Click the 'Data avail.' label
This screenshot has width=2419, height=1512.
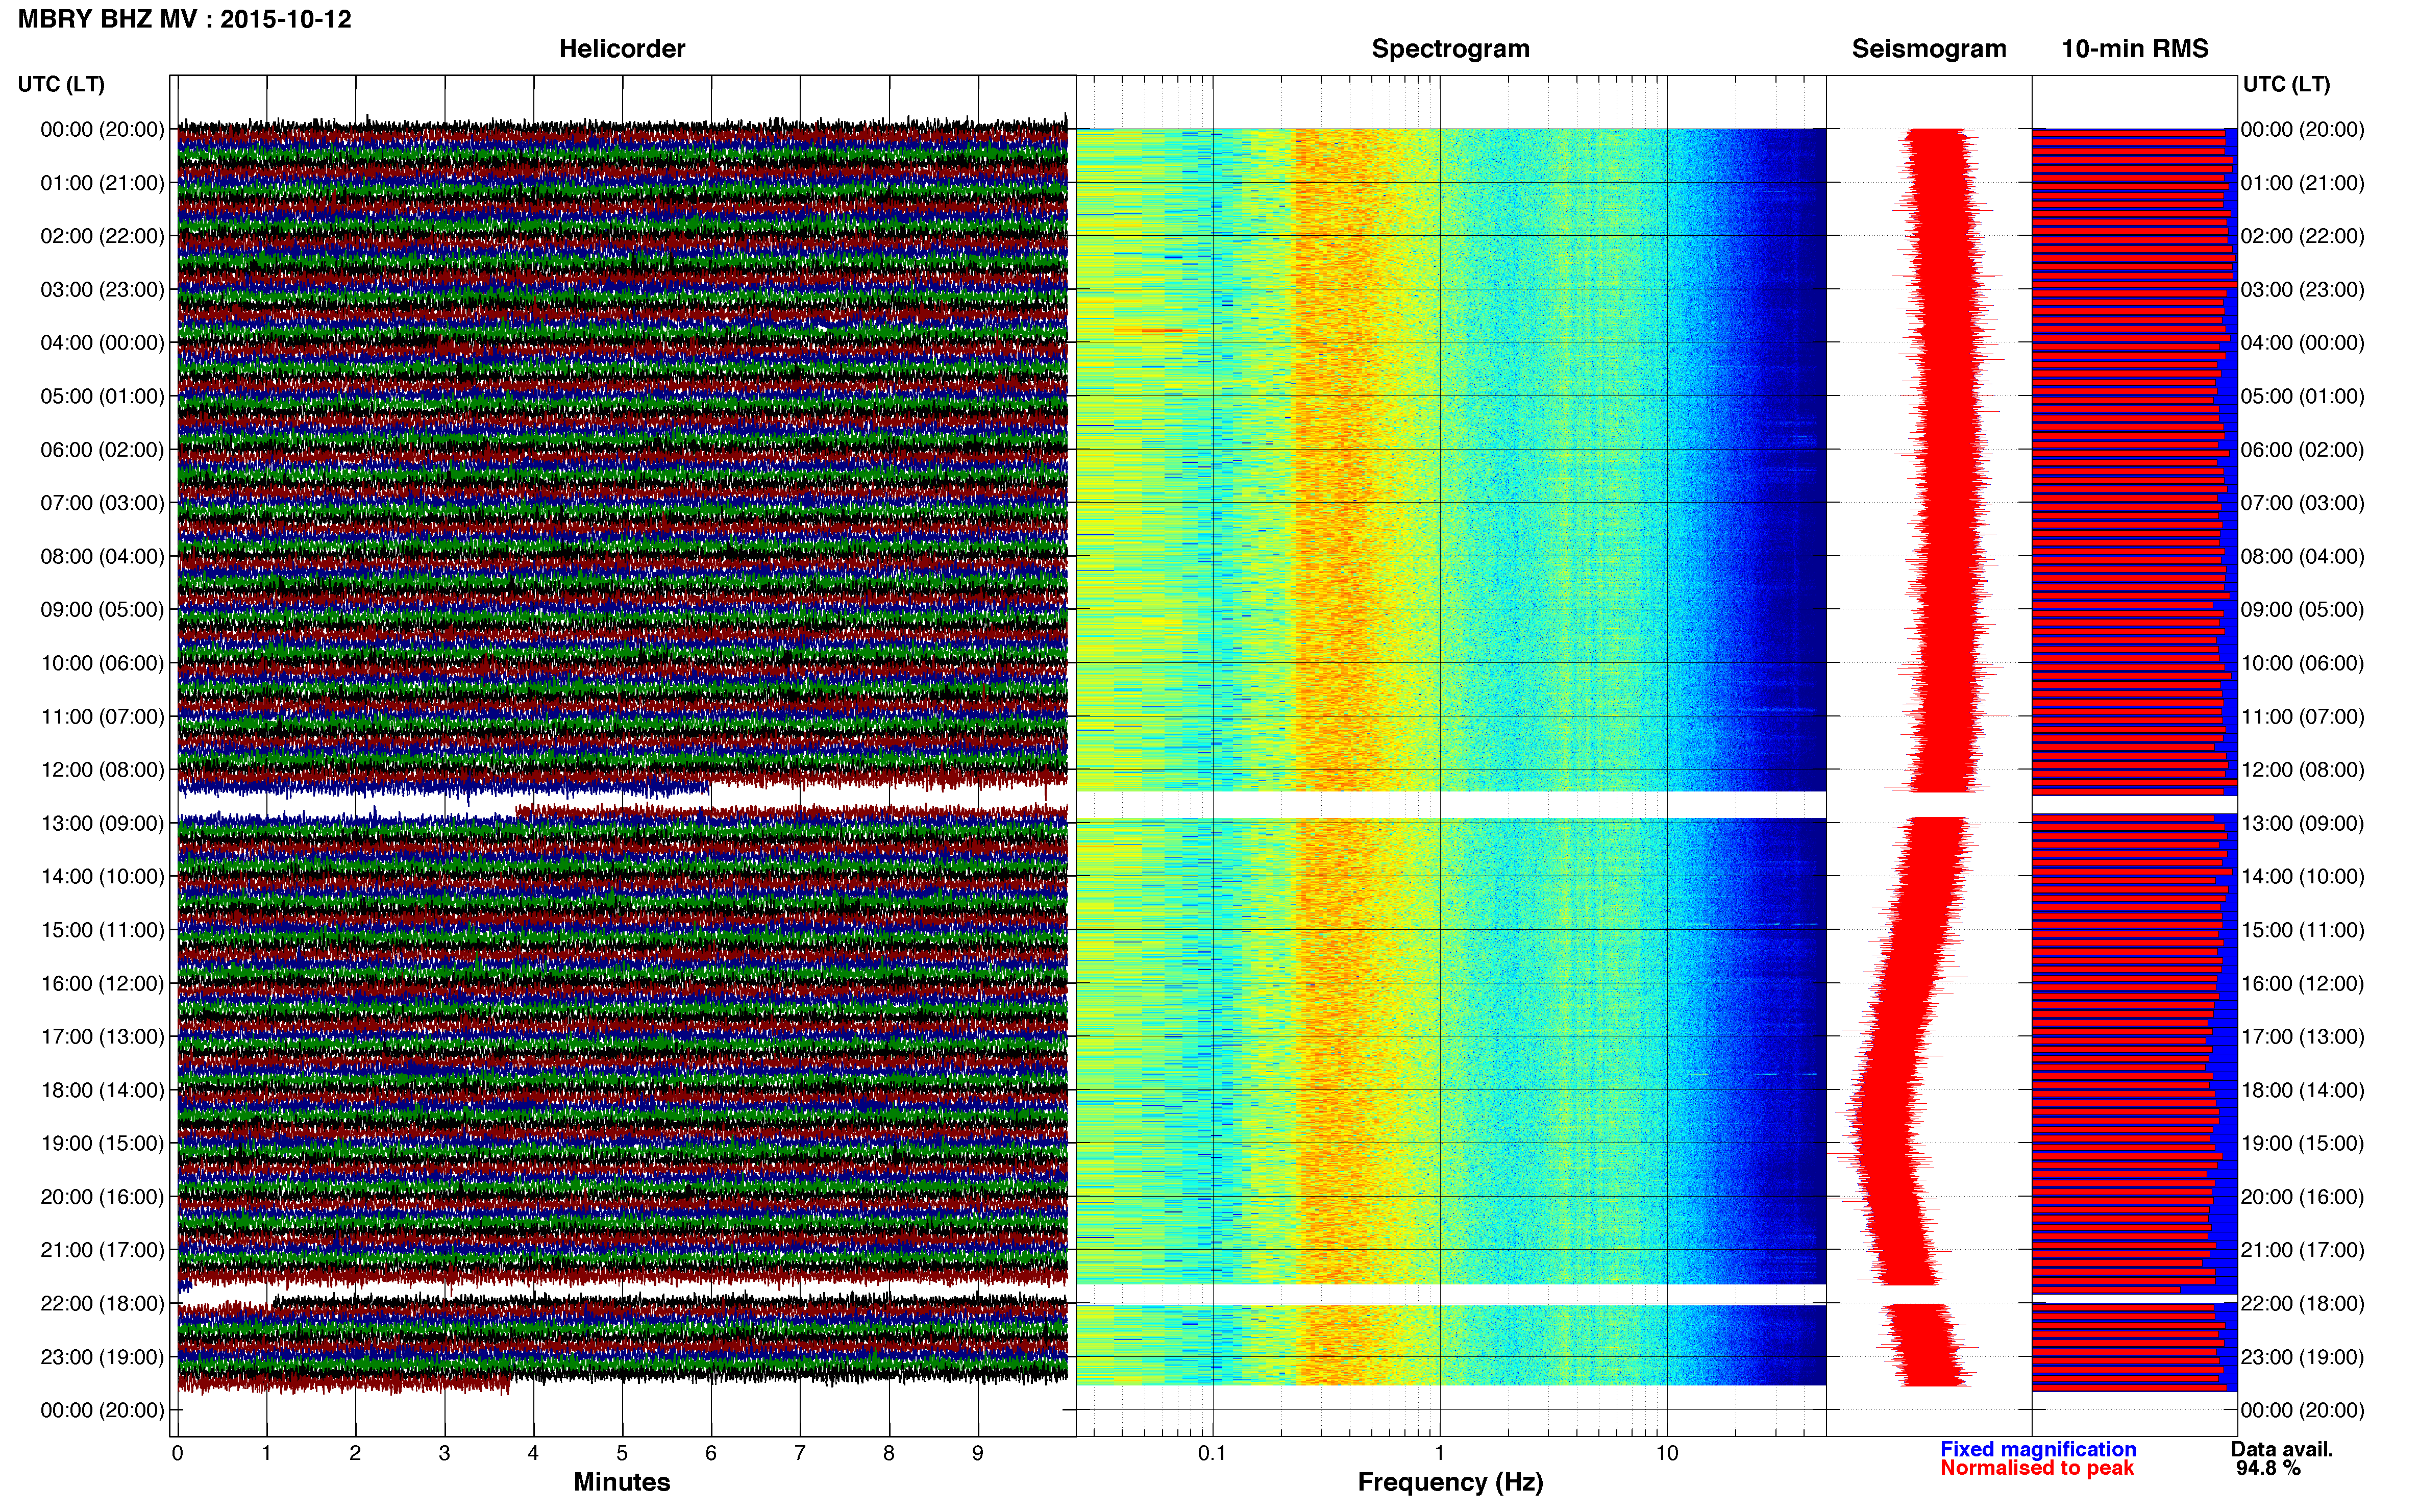tap(2282, 1449)
